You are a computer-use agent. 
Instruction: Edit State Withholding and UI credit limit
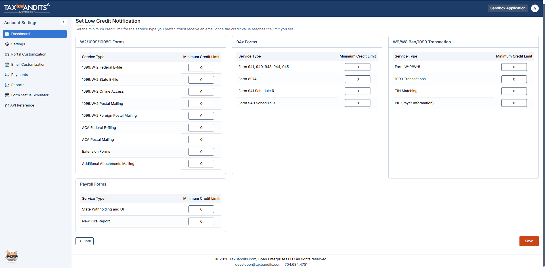[201, 209]
